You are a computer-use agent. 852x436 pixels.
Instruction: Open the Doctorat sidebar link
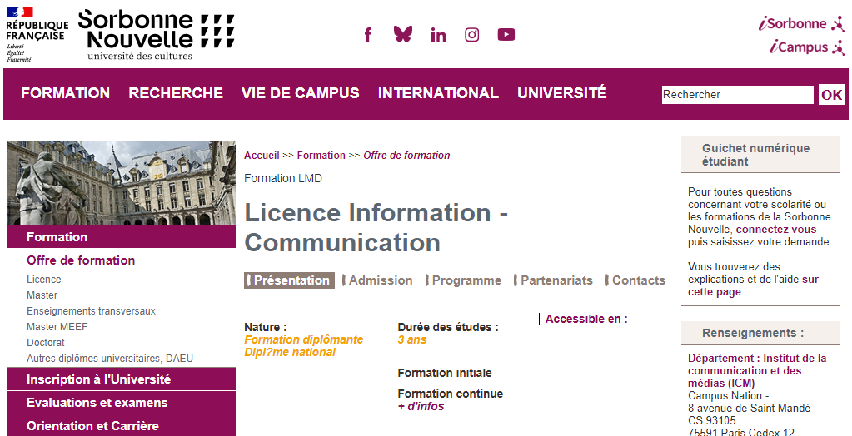46,342
